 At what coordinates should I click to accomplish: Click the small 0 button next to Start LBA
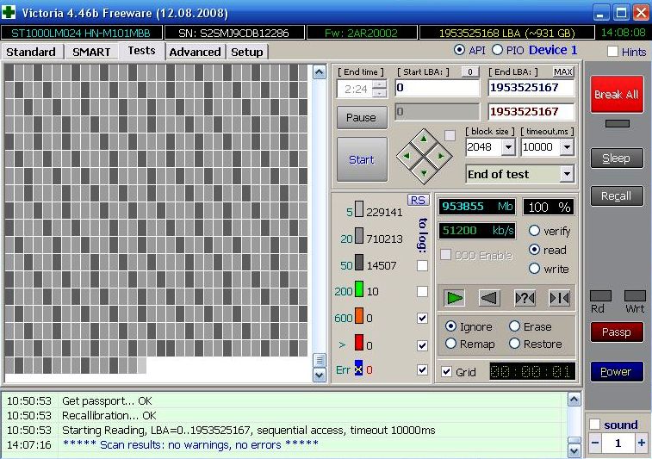(x=470, y=72)
